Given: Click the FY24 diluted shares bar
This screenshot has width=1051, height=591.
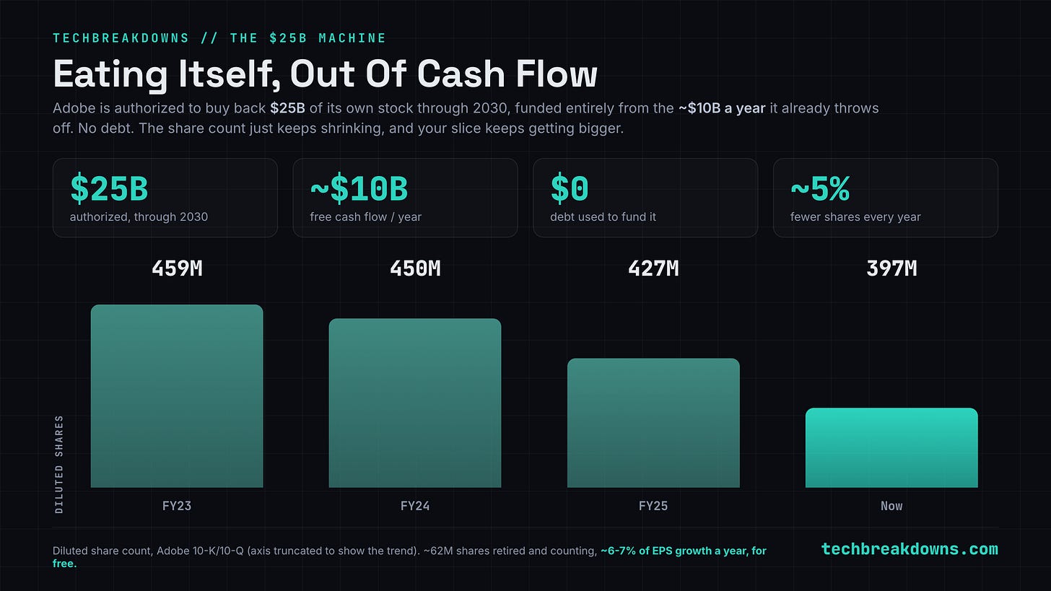Looking at the screenshot, I should pos(415,403).
